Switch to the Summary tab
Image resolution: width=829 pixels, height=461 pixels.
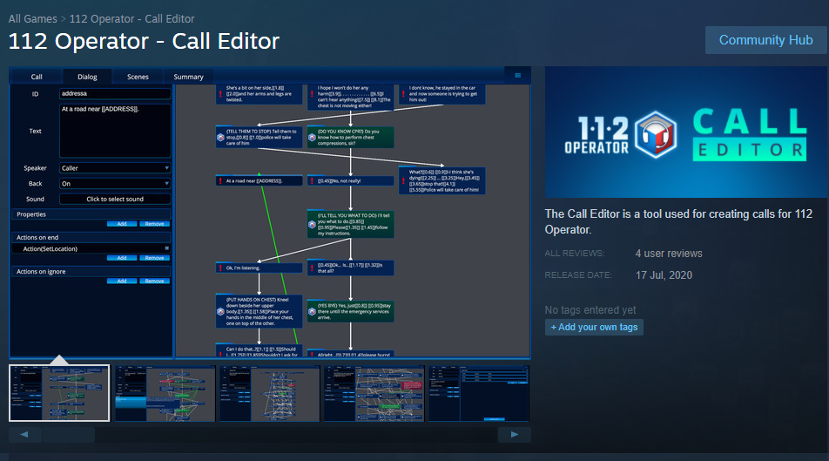tap(188, 77)
